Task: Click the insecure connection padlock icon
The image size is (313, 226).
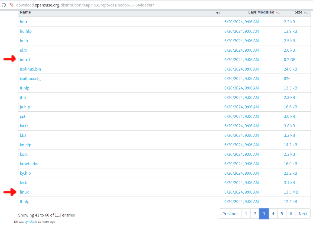Action: [x=11, y=5]
